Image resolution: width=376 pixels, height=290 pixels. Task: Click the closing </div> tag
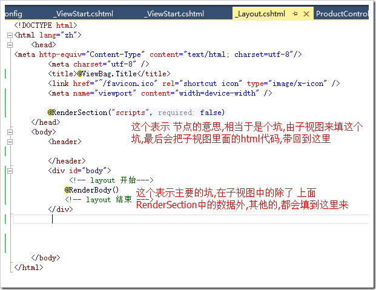click(61, 209)
